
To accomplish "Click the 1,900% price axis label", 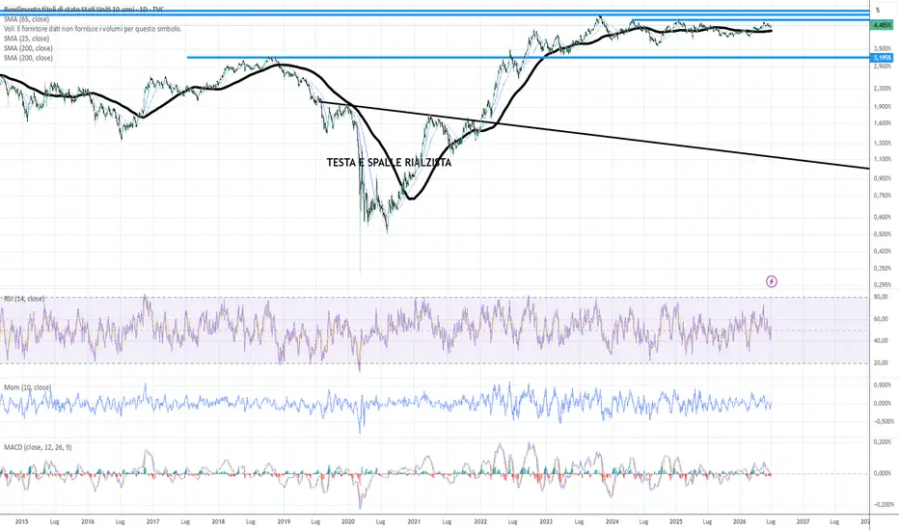I will 883,107.
